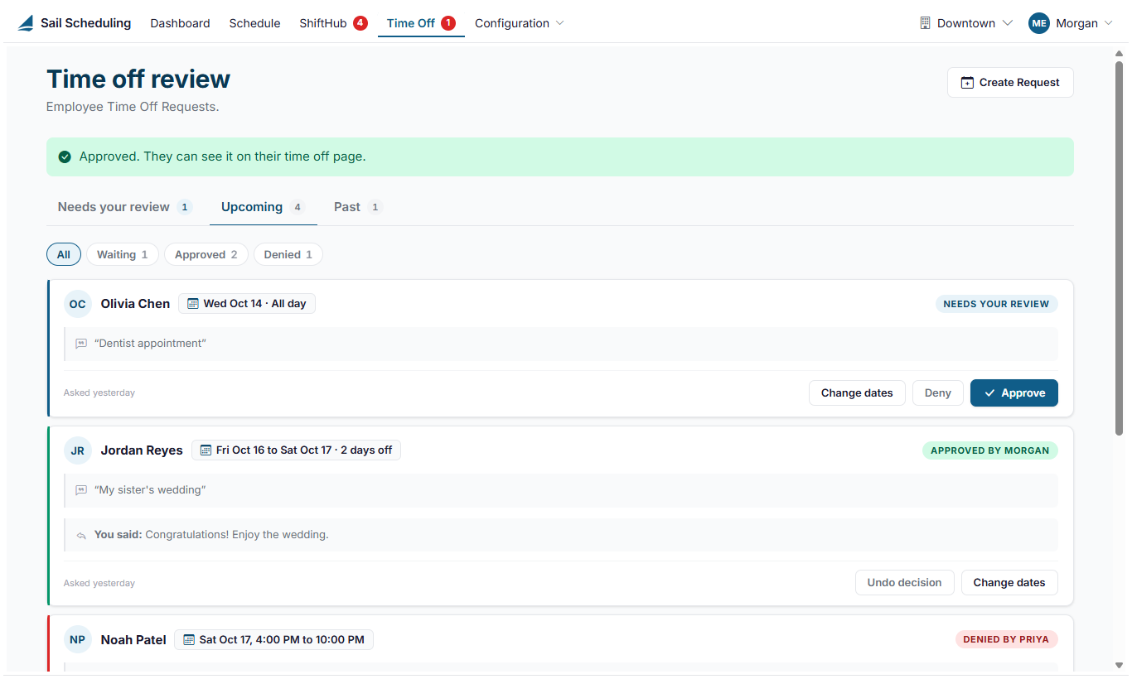Open the Downtown location dropdown
The image size is (1132, 679).
(x=966, y=23)
